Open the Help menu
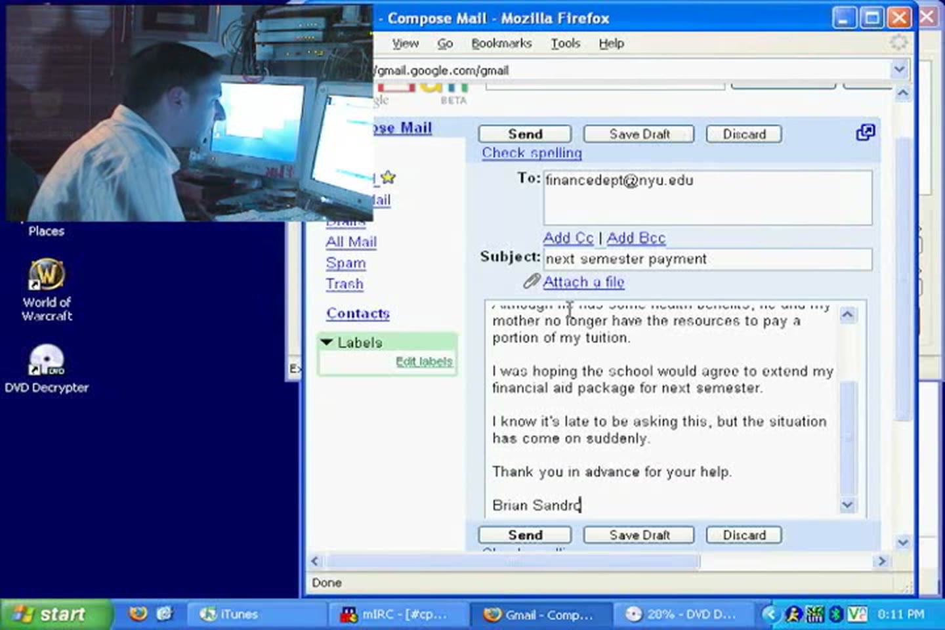The width and height of the screenshot is (945, 630). [611, 43]
